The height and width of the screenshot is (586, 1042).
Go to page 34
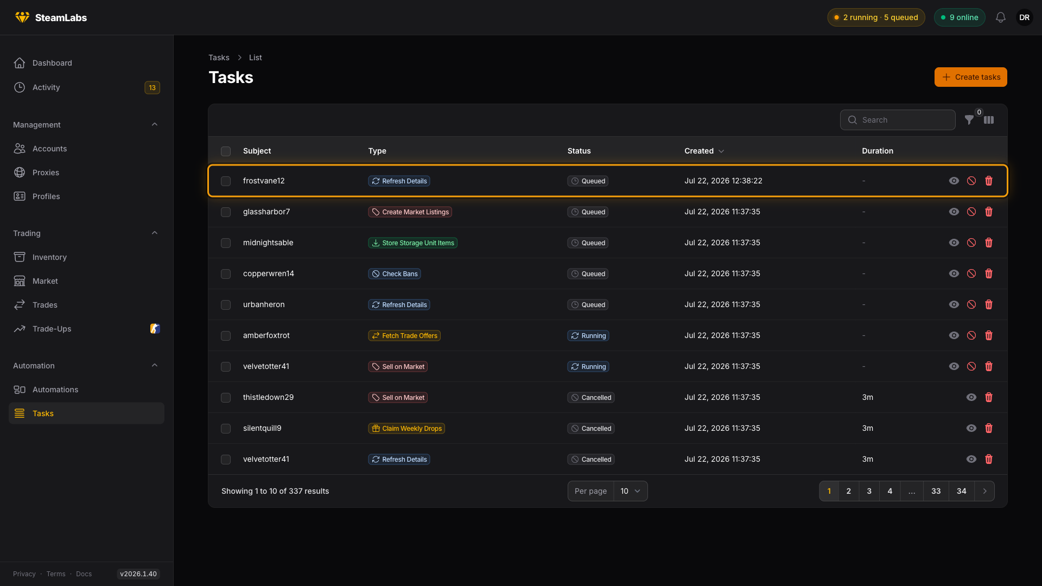(961, 491)
